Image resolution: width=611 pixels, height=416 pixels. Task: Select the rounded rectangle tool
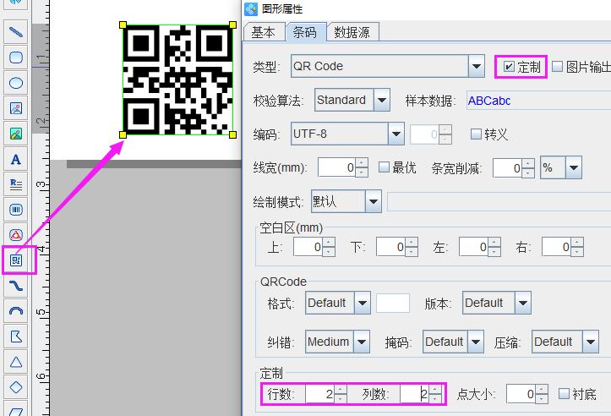click(15, 57)
